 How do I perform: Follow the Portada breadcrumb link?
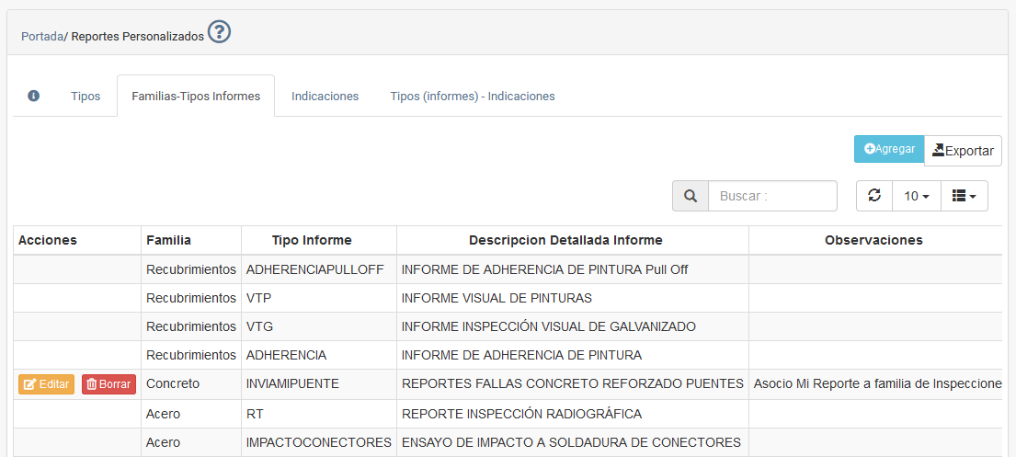tap(42, 37)
